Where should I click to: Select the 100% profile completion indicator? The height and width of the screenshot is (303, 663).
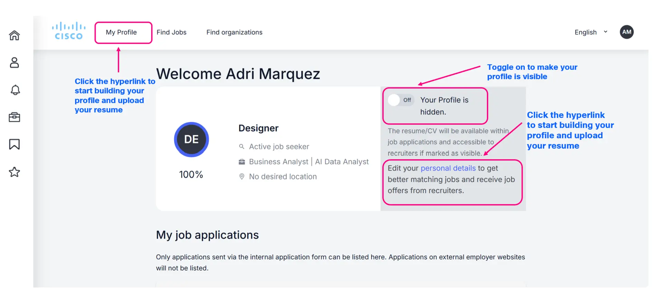(x=191, y=174)
